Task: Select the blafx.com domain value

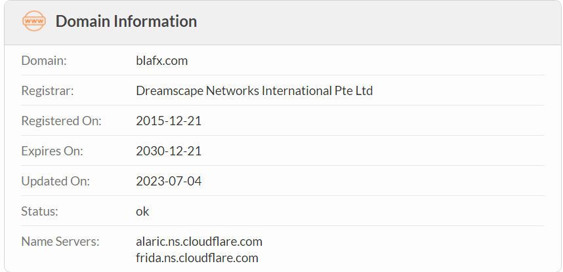Action: tap(162, 61)
